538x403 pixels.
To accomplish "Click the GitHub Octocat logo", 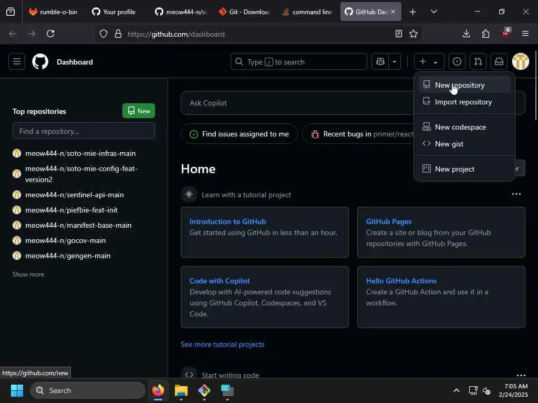I will tap(40, 62).
